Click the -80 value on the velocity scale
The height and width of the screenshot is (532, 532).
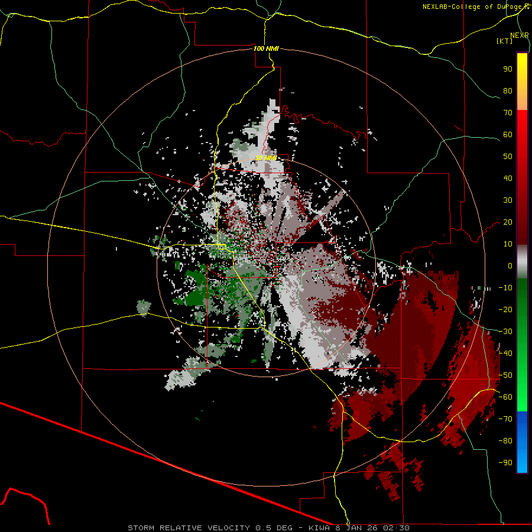[x=505, y=441]
